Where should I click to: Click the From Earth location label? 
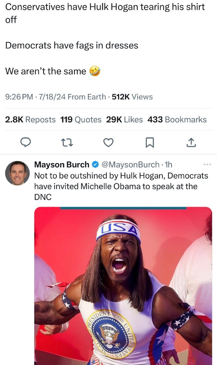[86, 97]
